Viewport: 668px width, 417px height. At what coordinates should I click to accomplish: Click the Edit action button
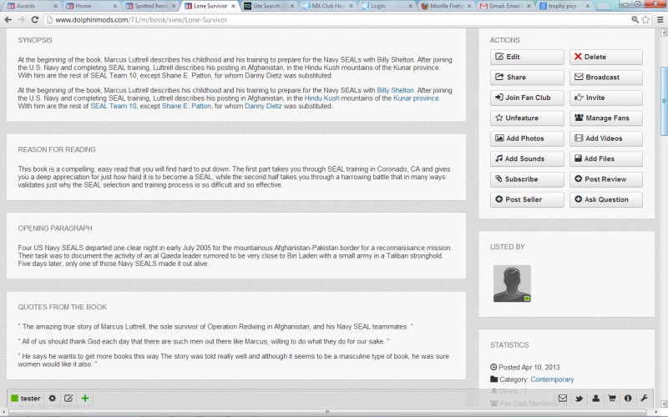(527, 57)
